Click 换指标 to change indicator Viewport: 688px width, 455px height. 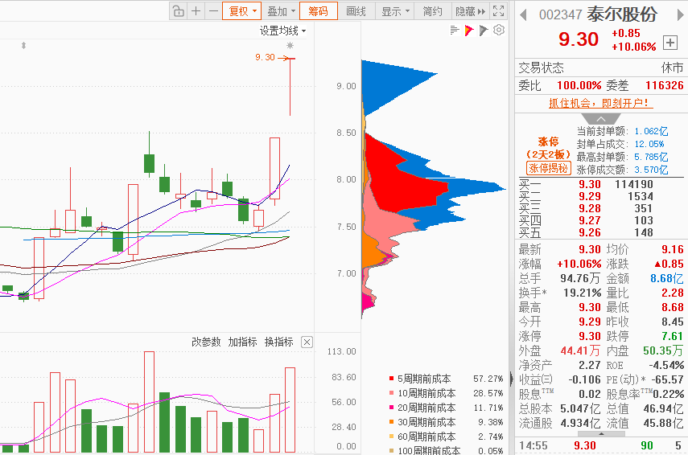tap(278, 342)
